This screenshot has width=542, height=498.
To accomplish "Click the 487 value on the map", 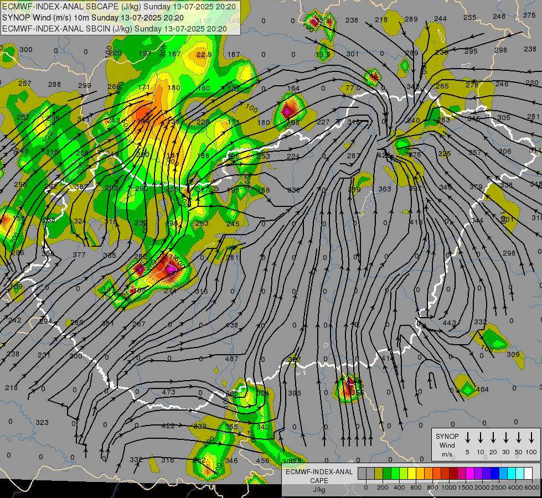I will 231,359.
